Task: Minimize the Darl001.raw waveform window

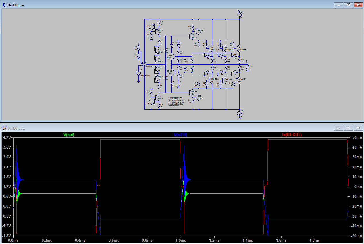Action: pyautogui.click(x=339, y=128)
